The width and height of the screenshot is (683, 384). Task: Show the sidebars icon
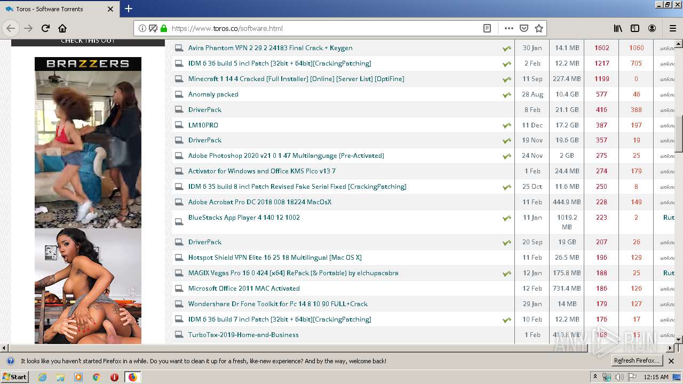tap(635, 28)
